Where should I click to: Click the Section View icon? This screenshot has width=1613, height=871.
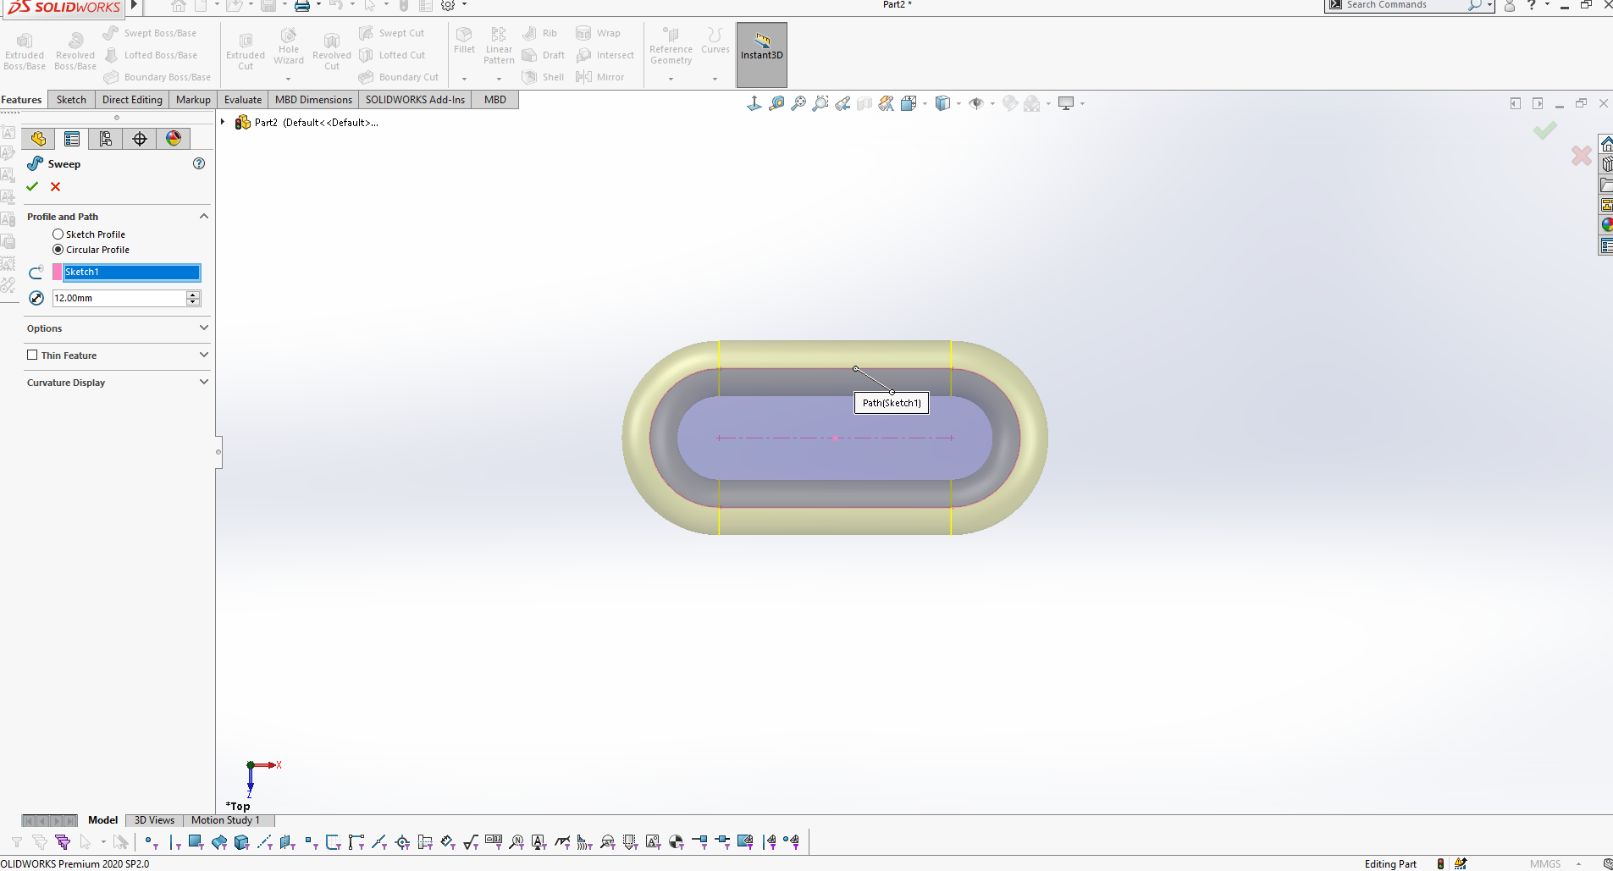(x=865, y=103)
